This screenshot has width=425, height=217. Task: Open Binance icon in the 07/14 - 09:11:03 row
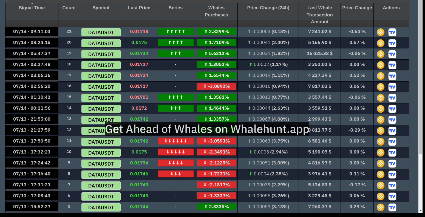(380, 32)
